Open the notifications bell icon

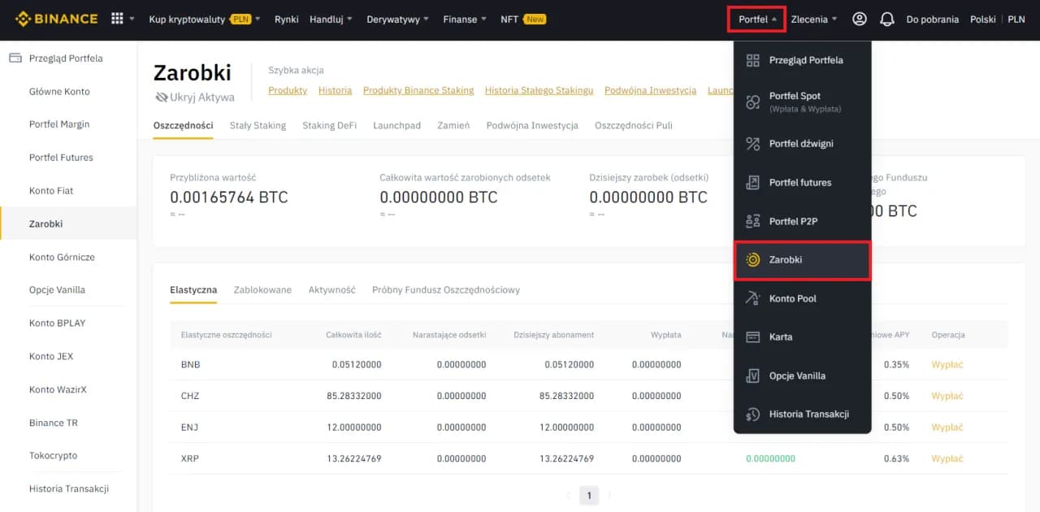(886, 19)
